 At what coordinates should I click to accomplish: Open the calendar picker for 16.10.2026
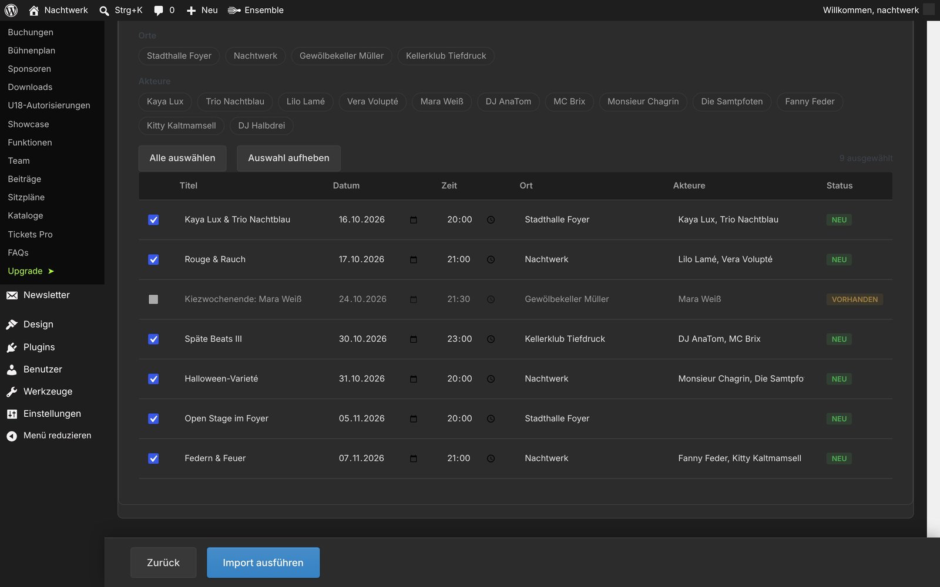(x=414, y=220)
